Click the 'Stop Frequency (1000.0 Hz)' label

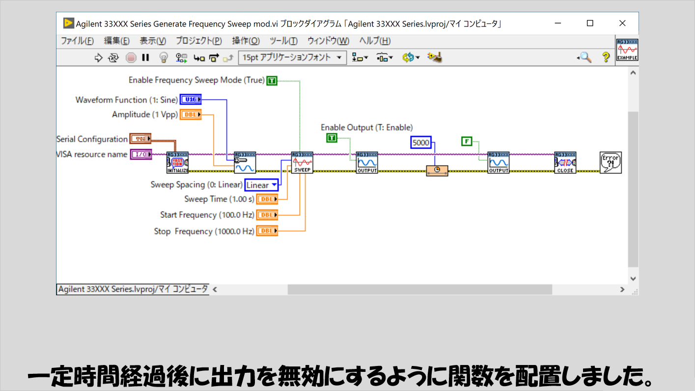[204, 231]
